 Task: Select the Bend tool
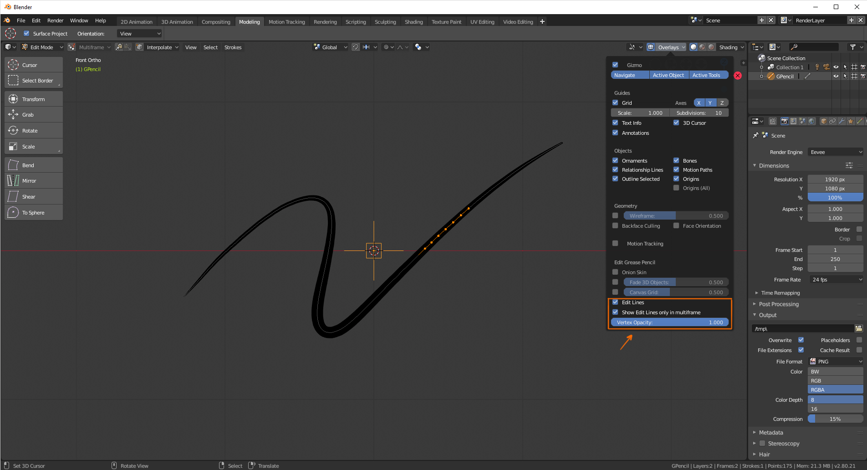point(34,165)
